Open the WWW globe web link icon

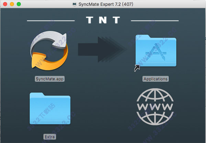tap(155, 107)
